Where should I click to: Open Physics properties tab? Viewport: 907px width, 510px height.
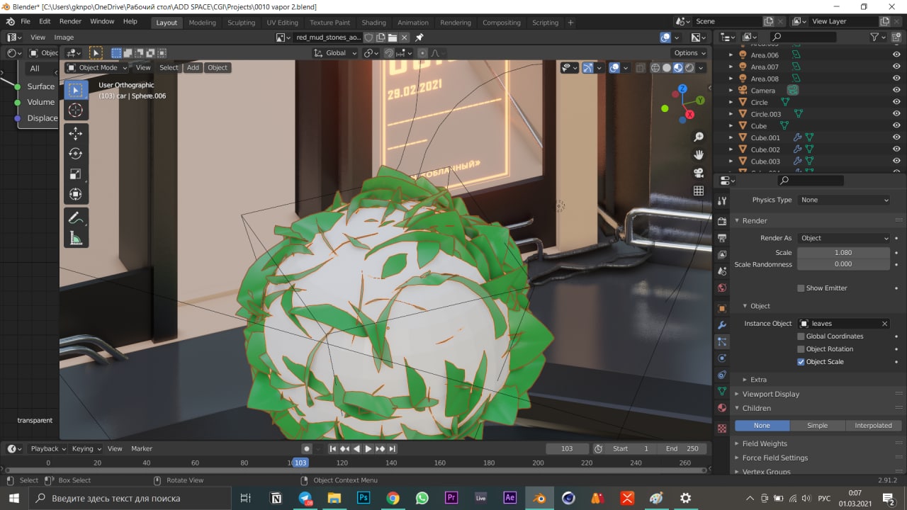click(x=722, y=358)
